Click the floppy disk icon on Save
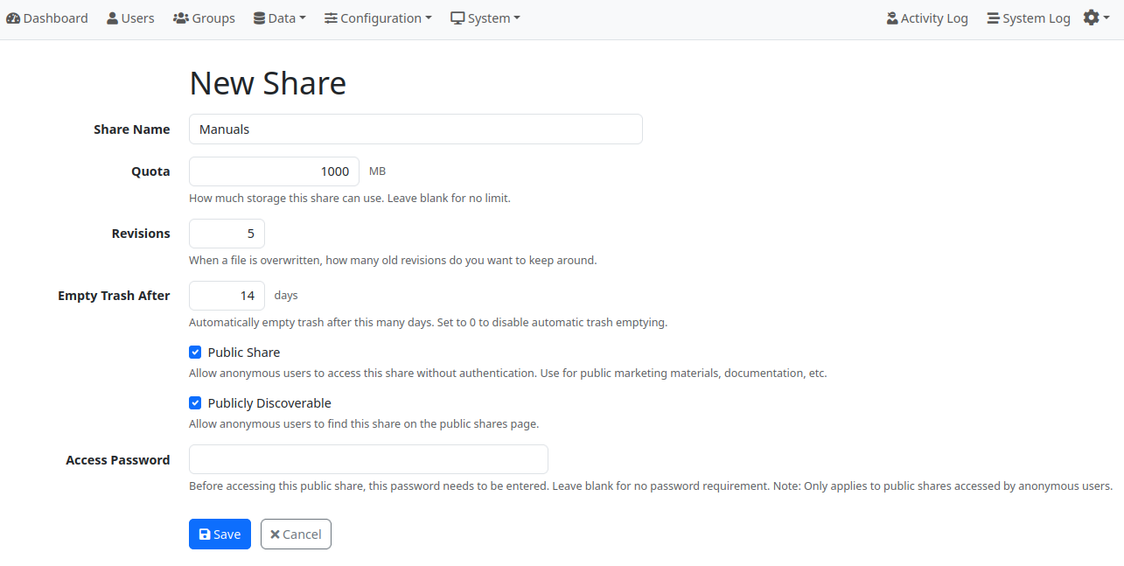The width and height of the screenshot is (1124, 566). click(x=205, y=534)
